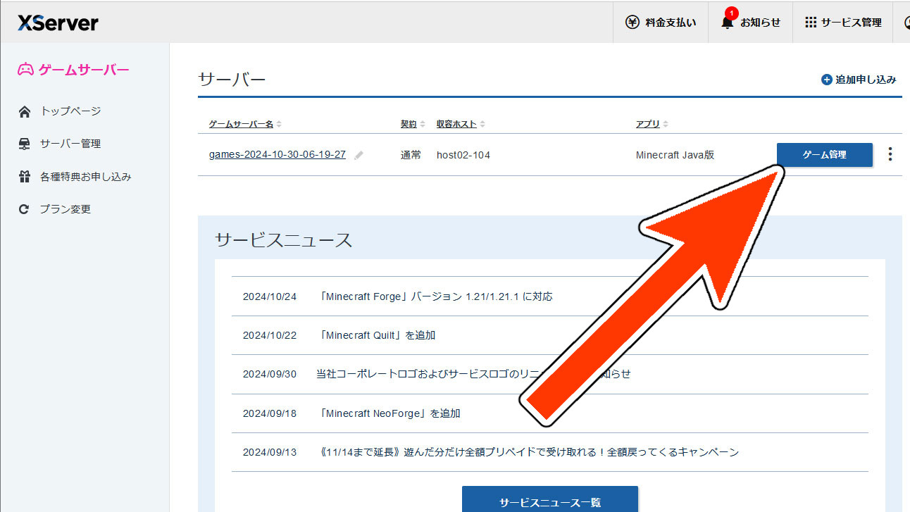Viewport: 910px width, 512px height.
Task: Open corporate logo renewal news item
Action: [473, 374]
